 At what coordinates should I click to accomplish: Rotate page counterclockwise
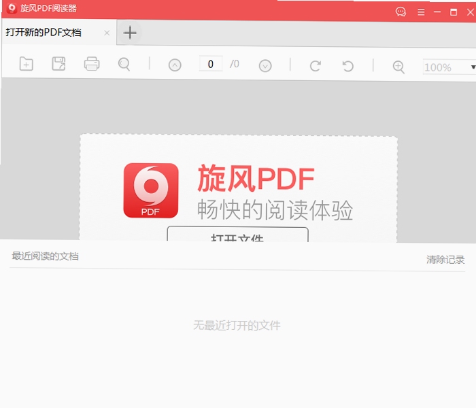click(x=348, y=66)
